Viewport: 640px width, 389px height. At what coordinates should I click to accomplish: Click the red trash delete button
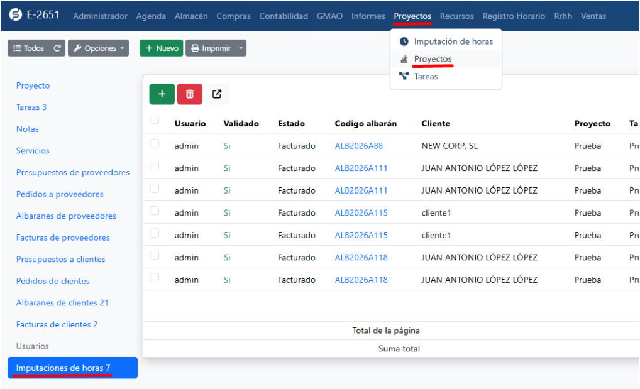coord(189,94)
